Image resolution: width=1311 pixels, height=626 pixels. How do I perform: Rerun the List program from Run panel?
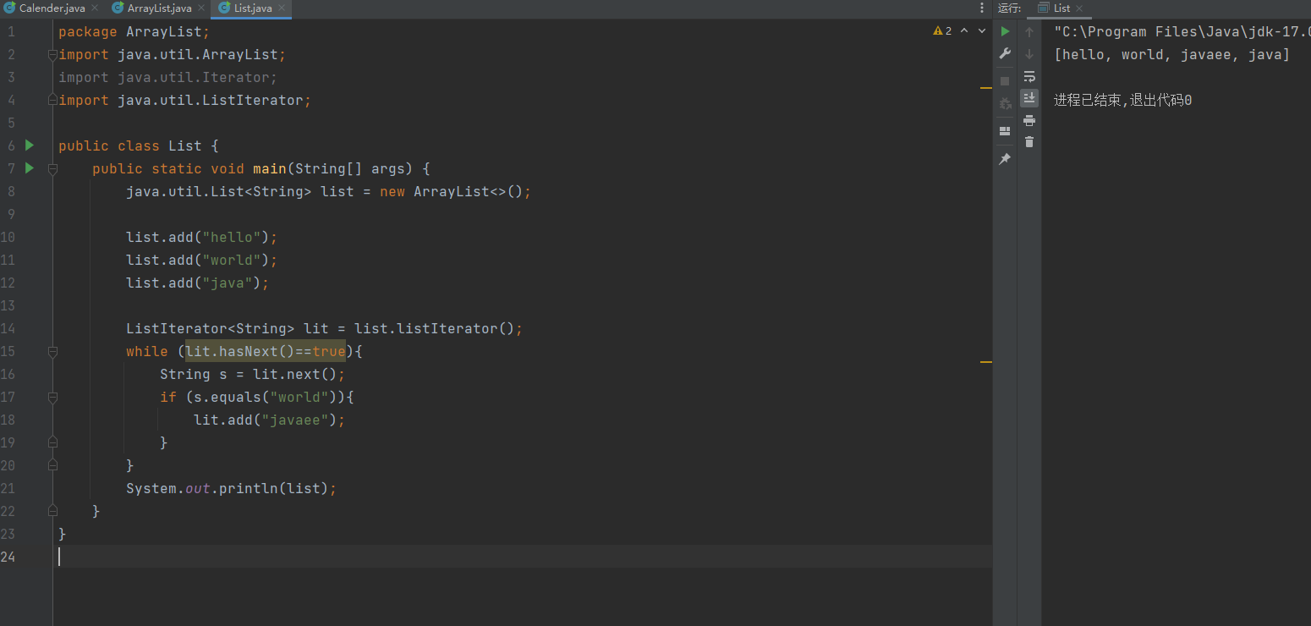1005,31
